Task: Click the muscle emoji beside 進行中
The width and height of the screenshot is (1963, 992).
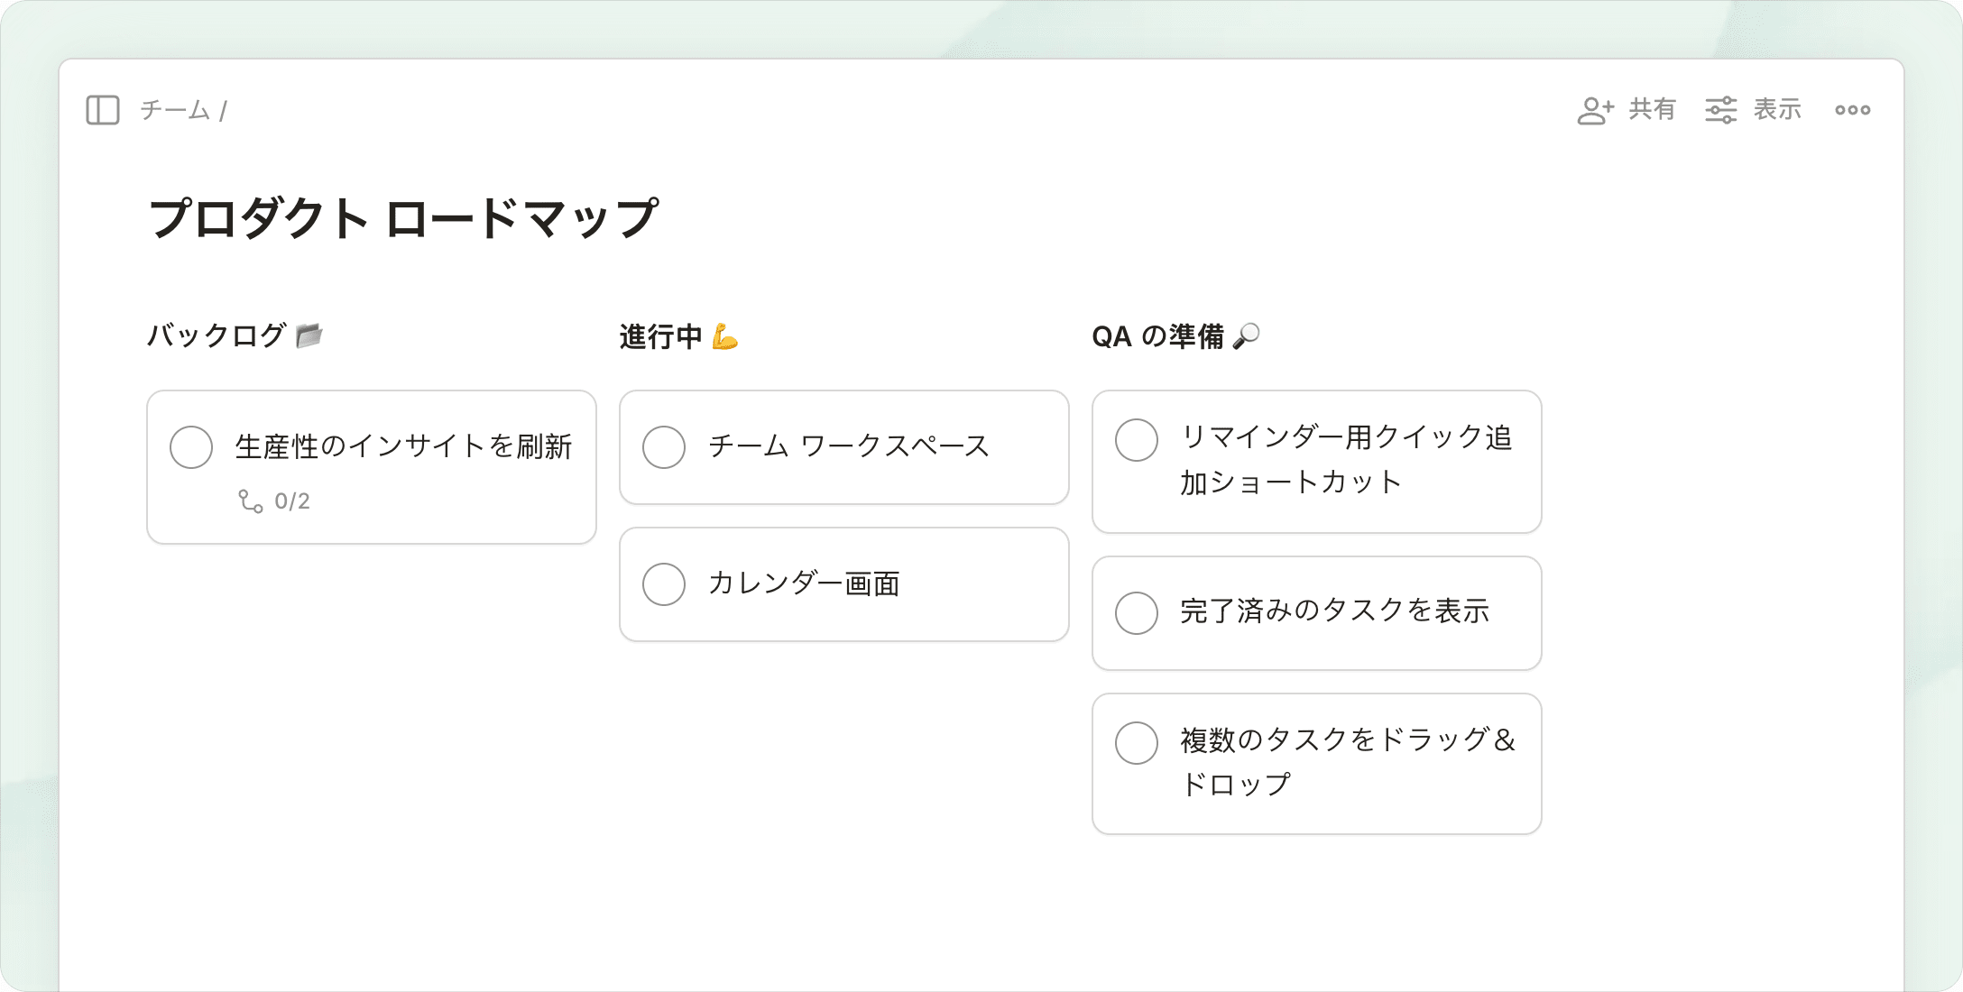Action: pos(724,336)
